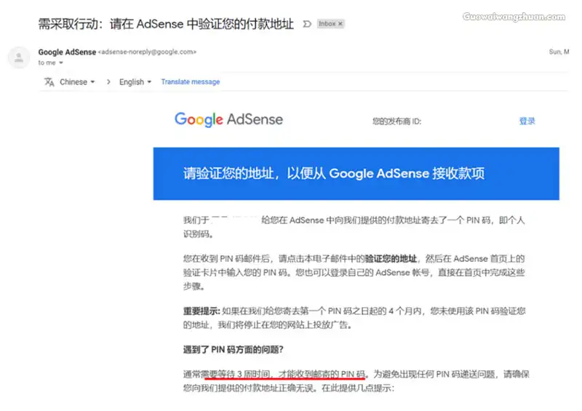Image resolution: width=582 pixels, height=411 pixels.
Task: Remove the Inbox label via its X
Action: 340,24
